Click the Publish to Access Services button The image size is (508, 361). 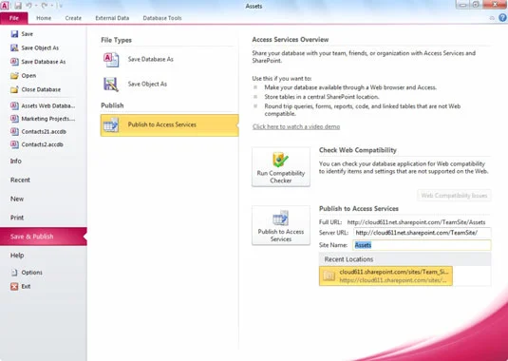tap(281, 225)
